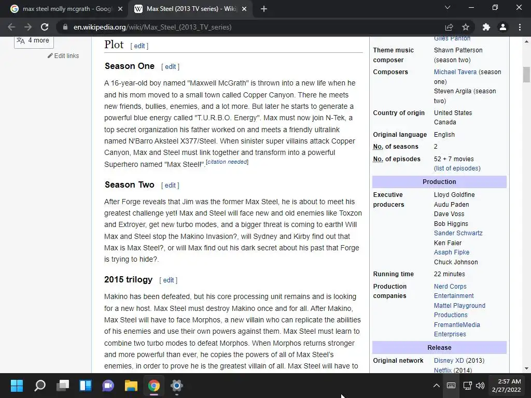The width and height of the screenshot is (531, 398).
Task: Show hidden tray icons chevron
Action: coord(437,386)
